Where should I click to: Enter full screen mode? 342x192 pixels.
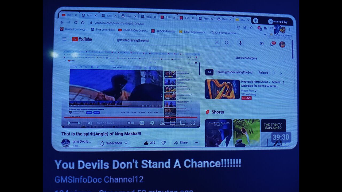click(193, 123)
